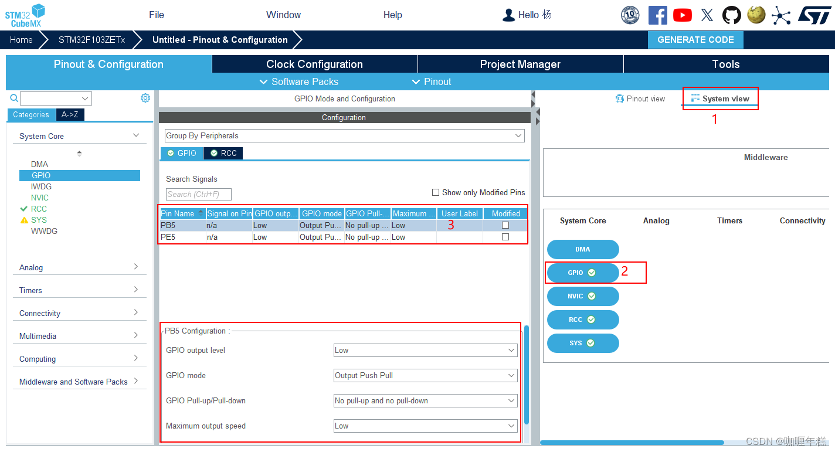The height and width of the screenshot is (452, 835).
Task: Toggle the Modified checkbox for PB5
Action: 505,225
